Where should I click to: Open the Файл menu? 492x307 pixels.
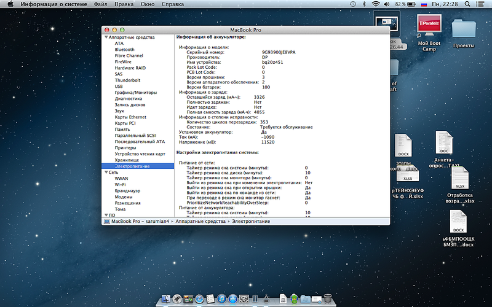(x=101, y=4)
